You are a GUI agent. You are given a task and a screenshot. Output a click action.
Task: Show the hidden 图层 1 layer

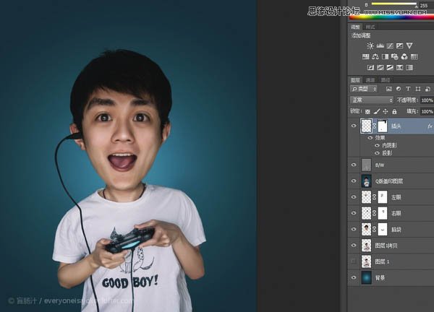[x=354, y=261]
